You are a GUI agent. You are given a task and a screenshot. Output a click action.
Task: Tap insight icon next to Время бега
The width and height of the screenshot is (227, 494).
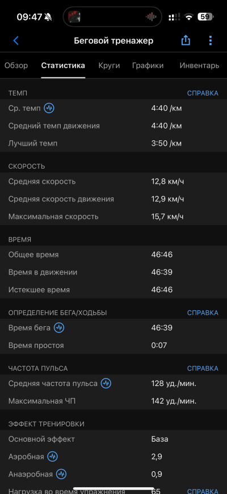pyautogui.click(x=59, y=328)
